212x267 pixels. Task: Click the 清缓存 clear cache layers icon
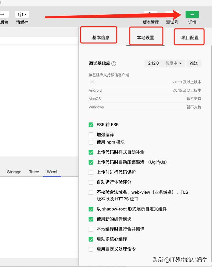coord(22,14)
